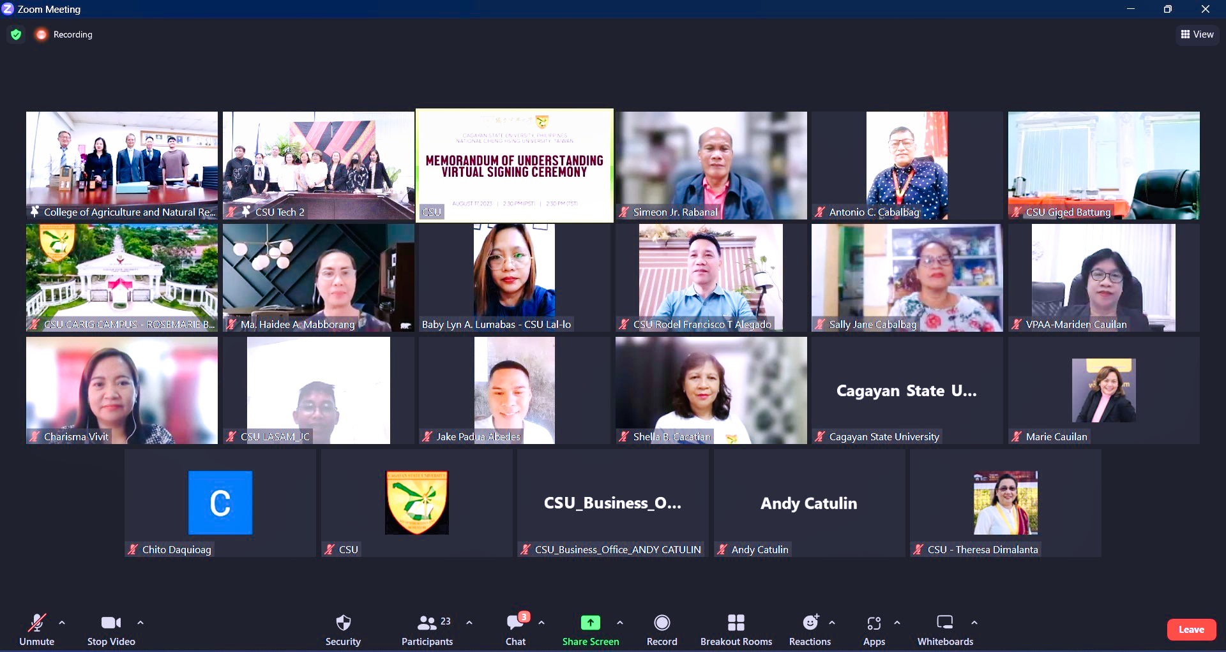Select the CSU_Business_Office_ANDY CATULIN tile

[x=613, y=503]
